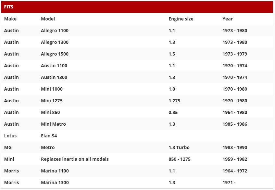Click the Lotus make cell
Viewport: 275px width, 190px height.
coord(10,136)
